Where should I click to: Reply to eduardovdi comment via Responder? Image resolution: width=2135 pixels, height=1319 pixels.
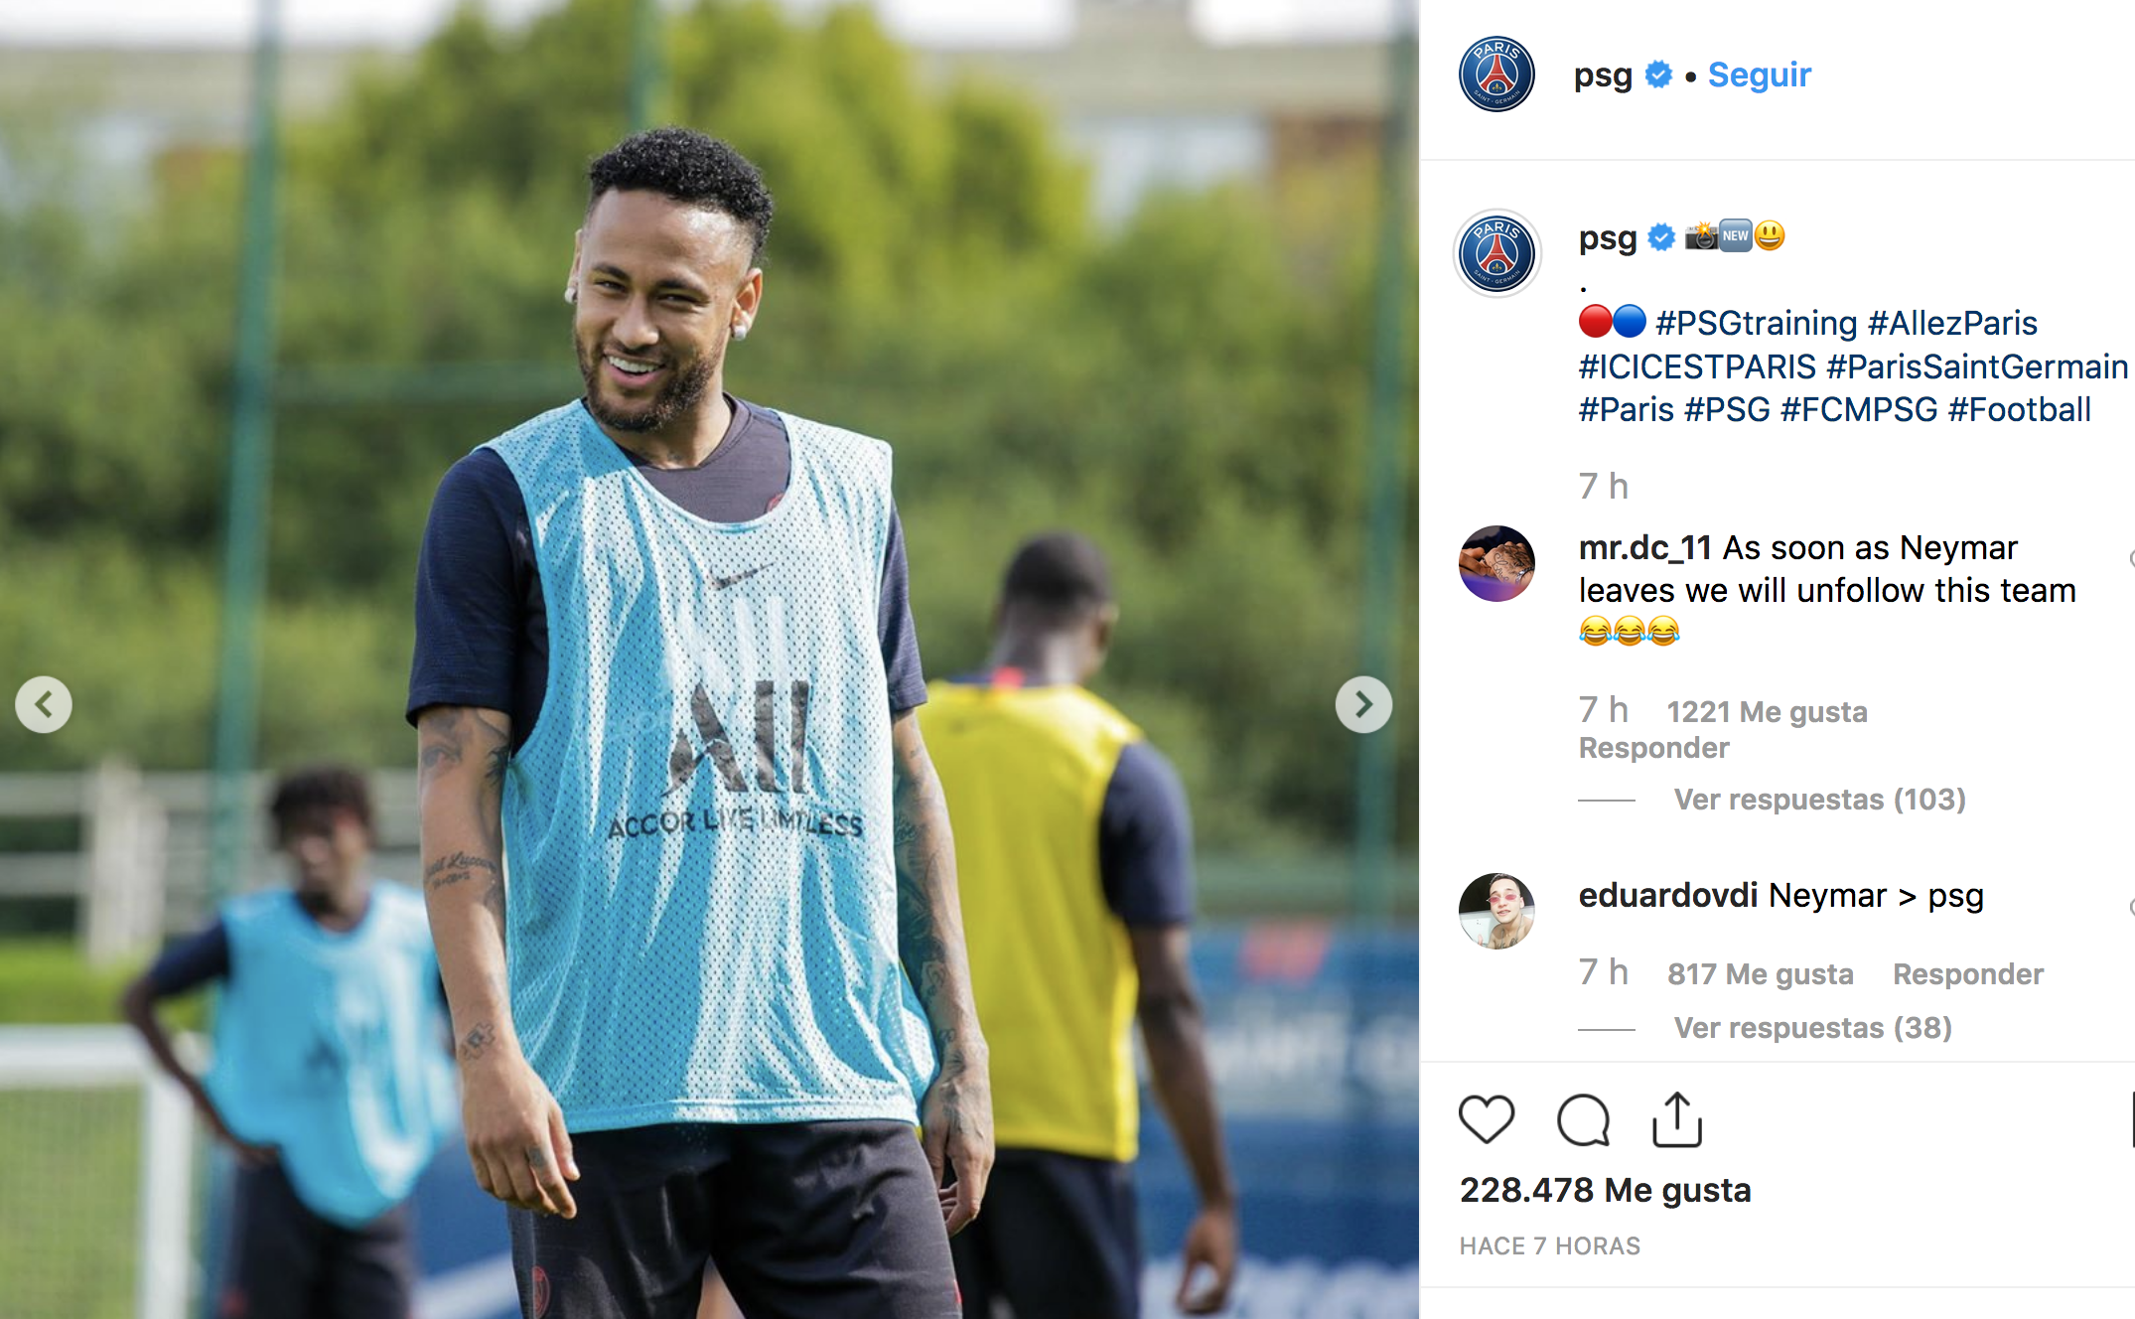(1968, 974)
